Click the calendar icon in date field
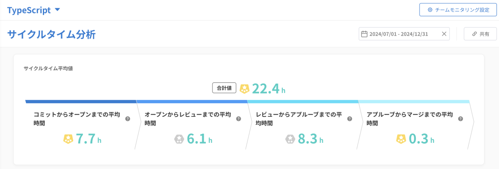 364,34
